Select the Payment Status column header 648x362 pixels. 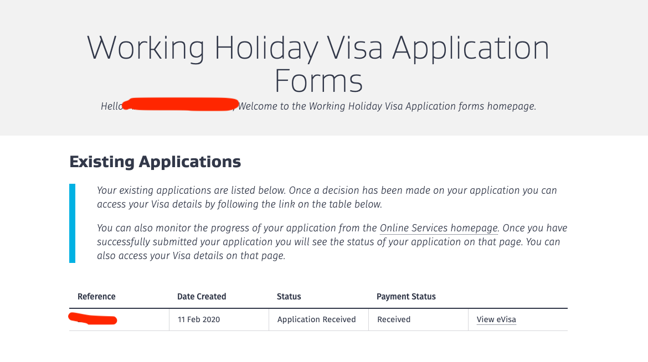click(406, 297)
